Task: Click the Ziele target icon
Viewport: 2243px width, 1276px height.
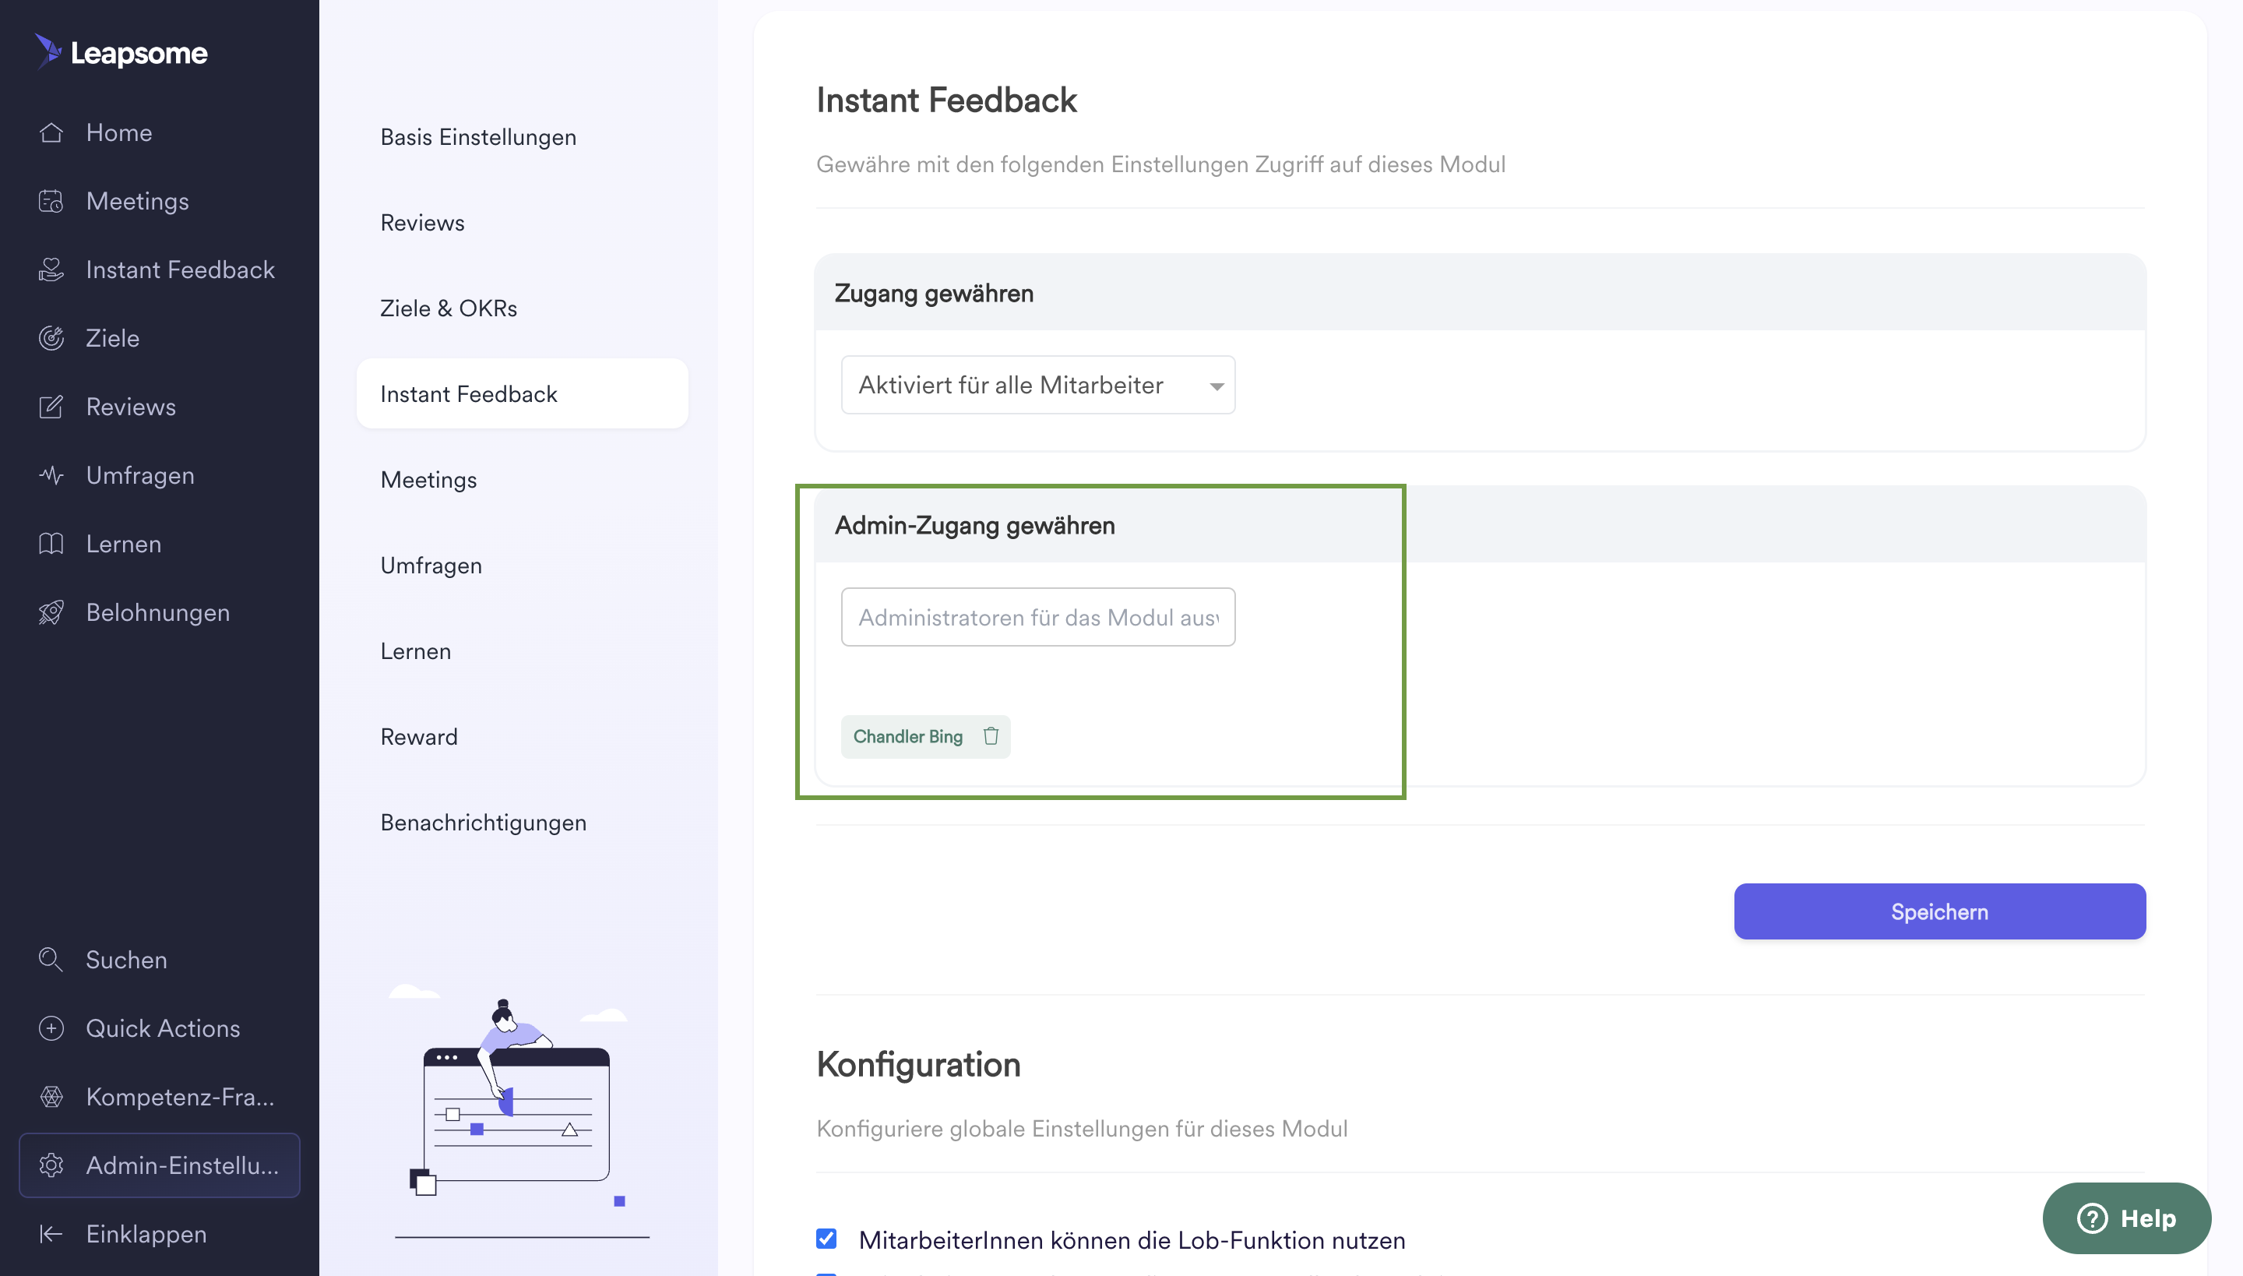Action: click(51, 337)
